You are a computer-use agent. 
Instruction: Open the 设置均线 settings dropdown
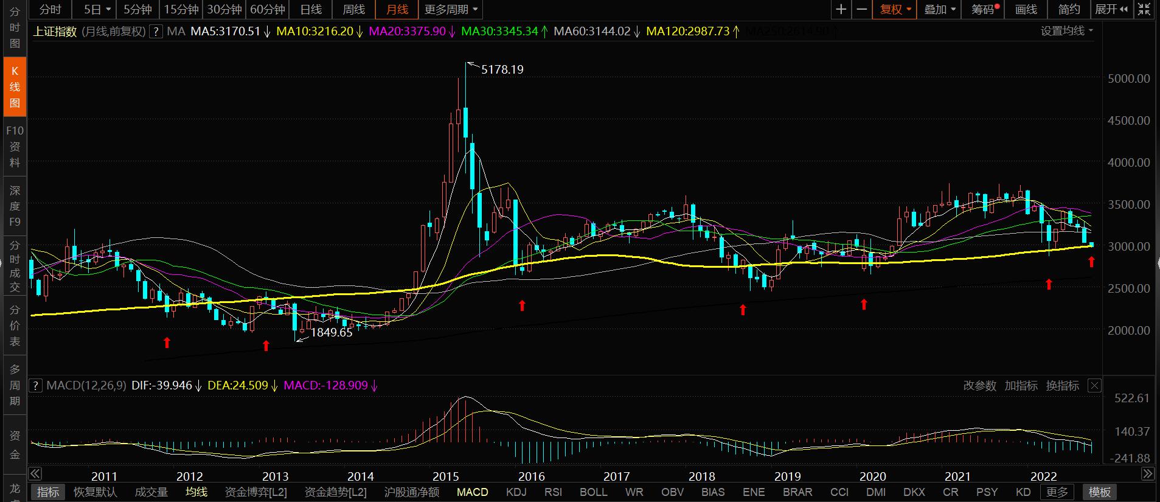point(1066,31)
